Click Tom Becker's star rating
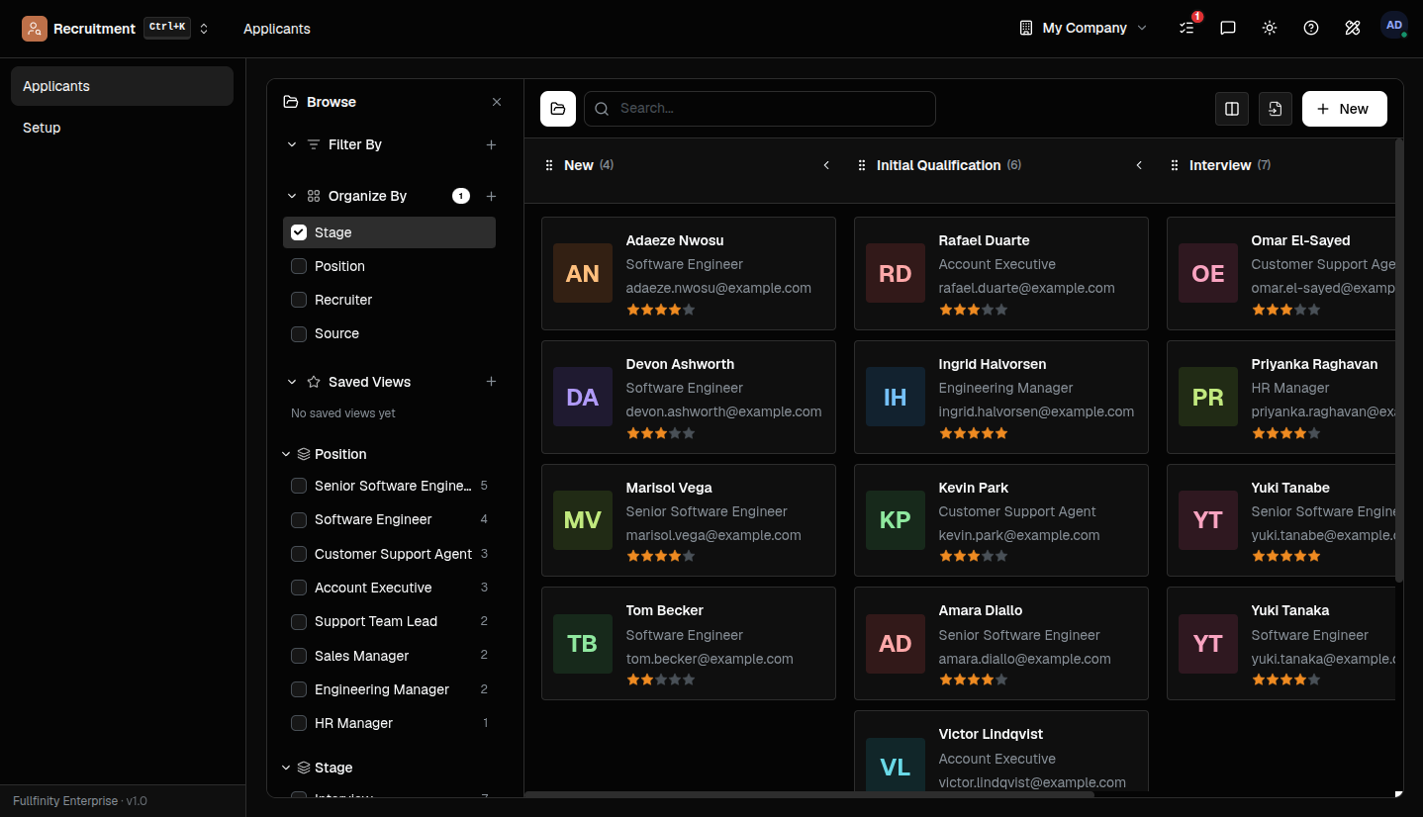Viewport: 1423px width, 817px height. point(661,680)
